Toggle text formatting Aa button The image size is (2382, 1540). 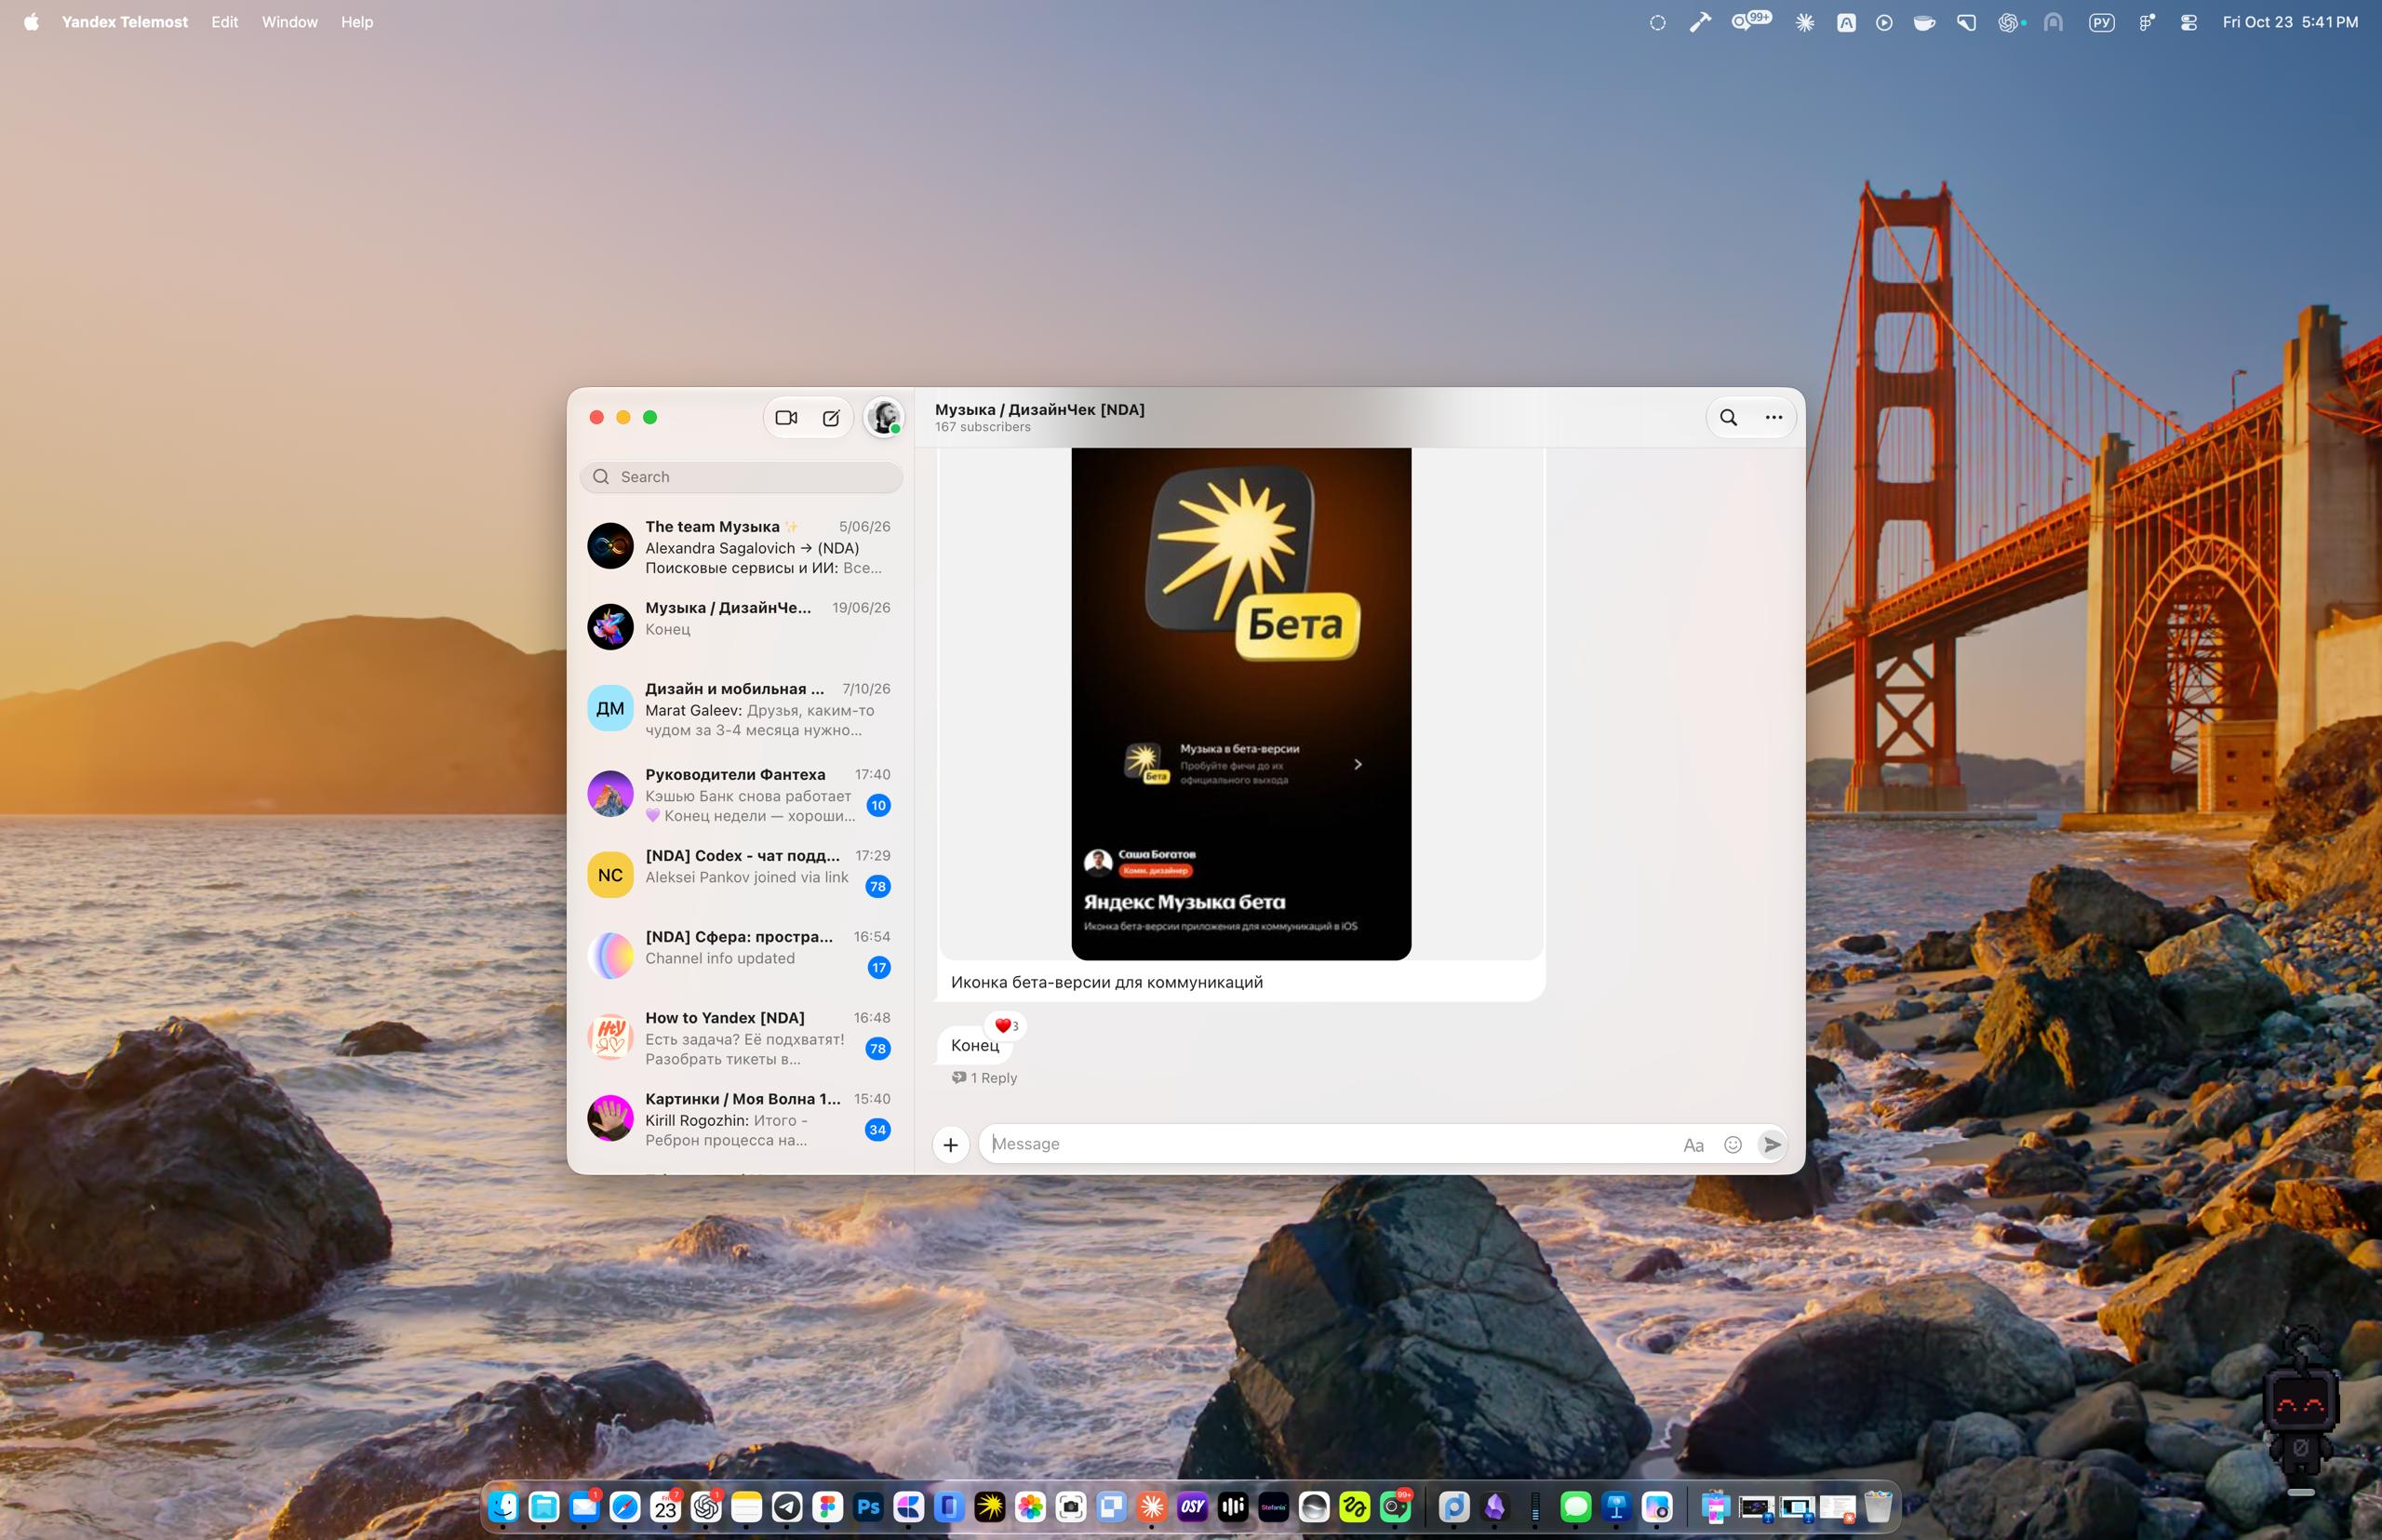click(1693, 1145)
